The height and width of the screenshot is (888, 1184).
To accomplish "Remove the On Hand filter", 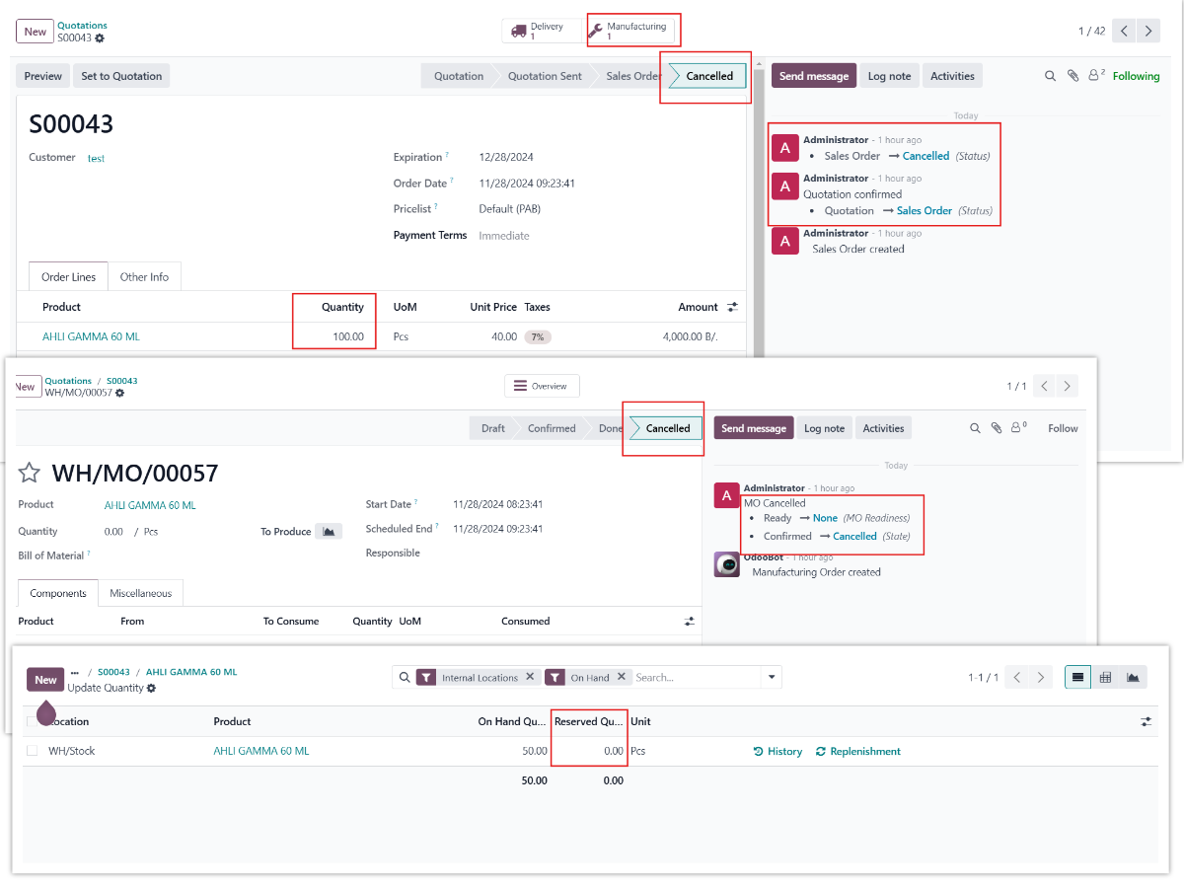I will coord(622,677).
